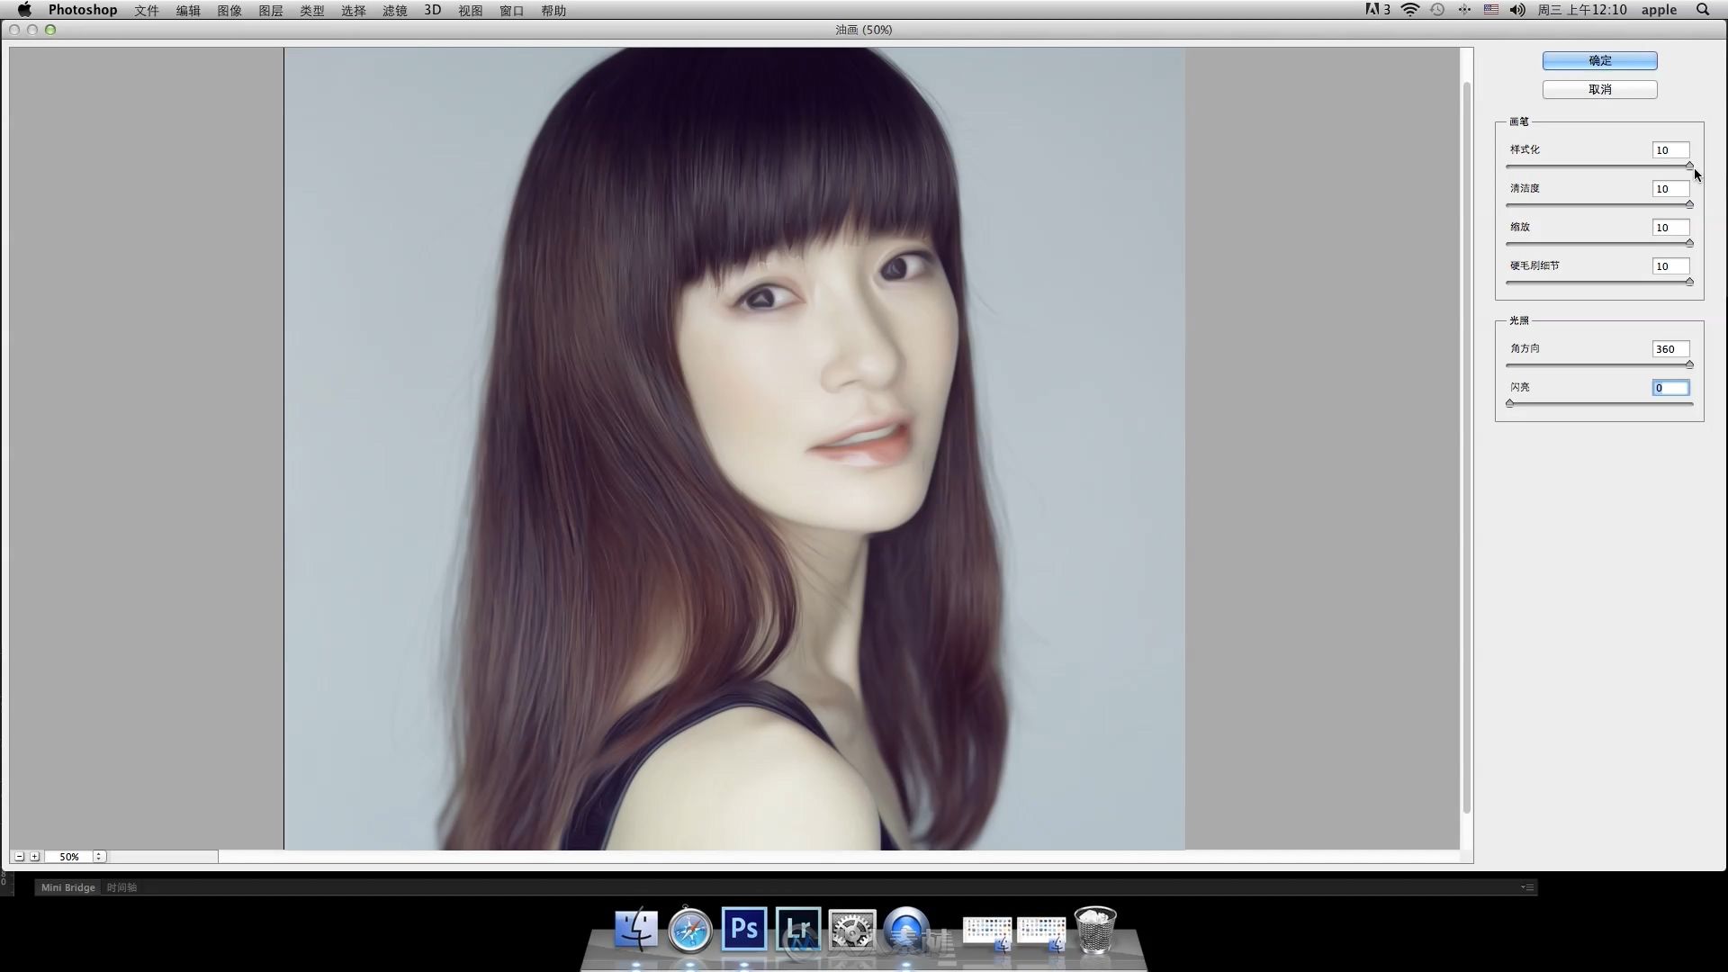Screen dimensions: 1728x972
Task: Open the 视图 menu
Action: (x=471, y=10)
